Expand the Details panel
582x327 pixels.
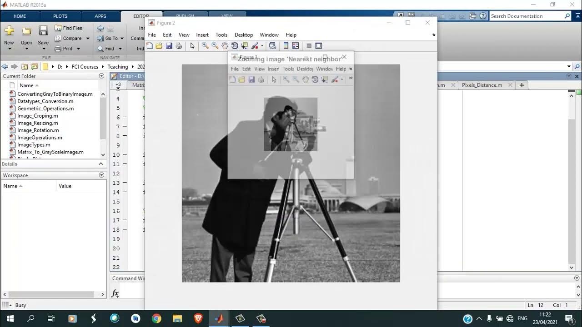pos(101,164)
